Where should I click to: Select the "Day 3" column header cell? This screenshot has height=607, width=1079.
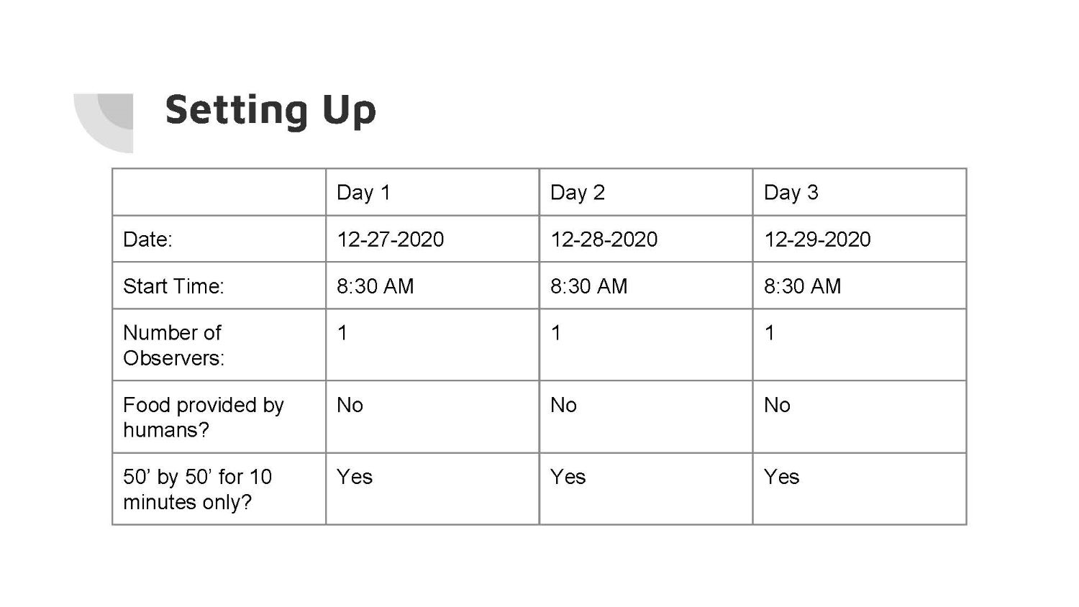[x=859, y=192]
